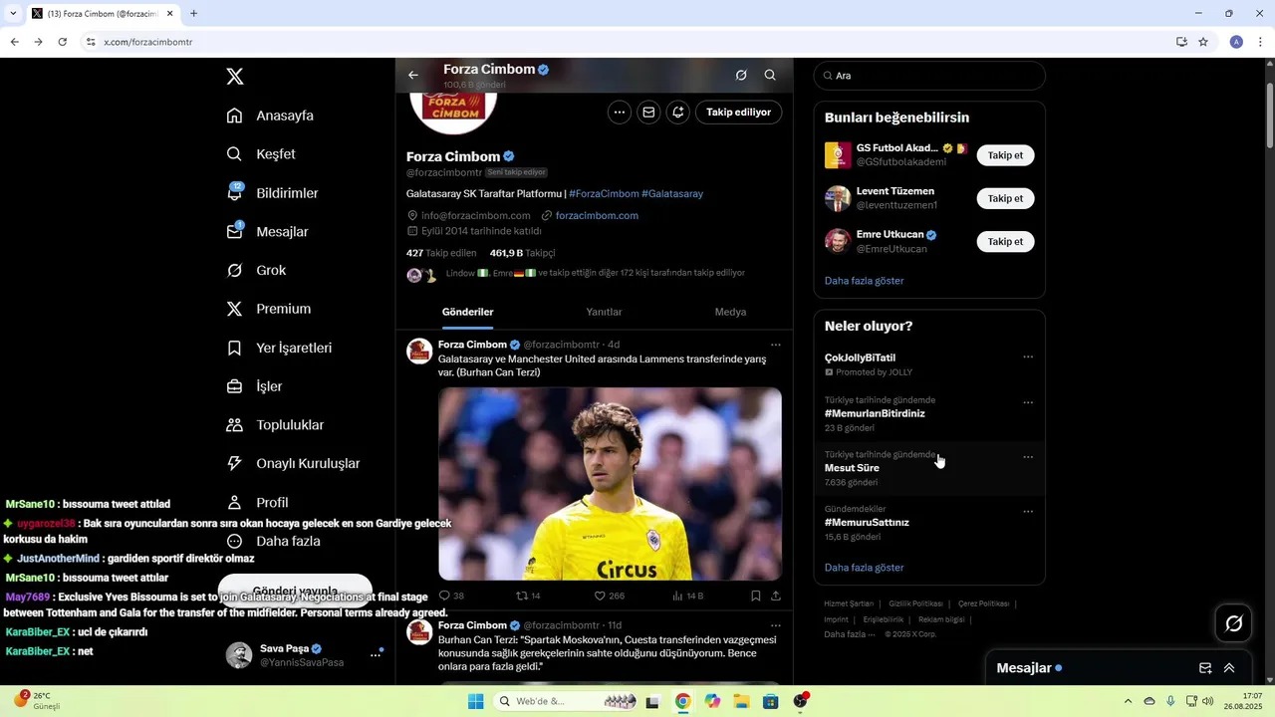Follow Emre Utkucan

pos(1005,241)
